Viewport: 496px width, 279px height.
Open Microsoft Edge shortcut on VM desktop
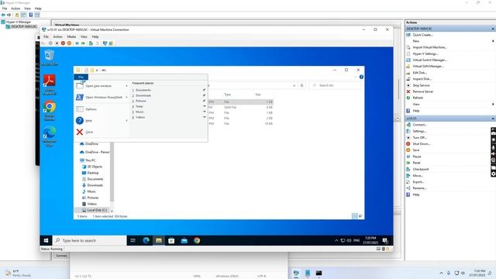click(50, 136)
